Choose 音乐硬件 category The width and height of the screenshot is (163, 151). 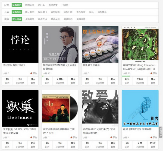102,12
